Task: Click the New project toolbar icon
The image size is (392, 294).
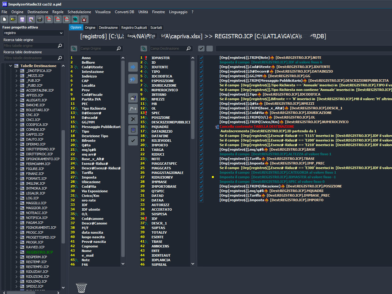Action: (x=4, y=19)
